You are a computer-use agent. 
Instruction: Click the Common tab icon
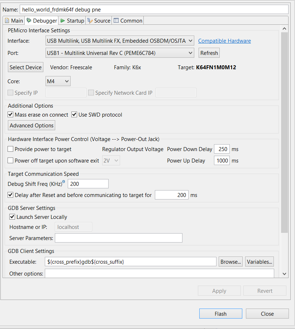click(116, 21)
